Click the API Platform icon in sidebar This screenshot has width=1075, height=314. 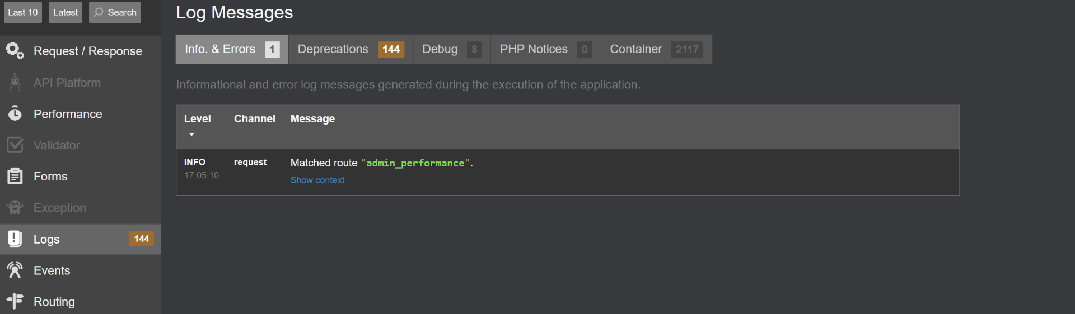point(15,83)
